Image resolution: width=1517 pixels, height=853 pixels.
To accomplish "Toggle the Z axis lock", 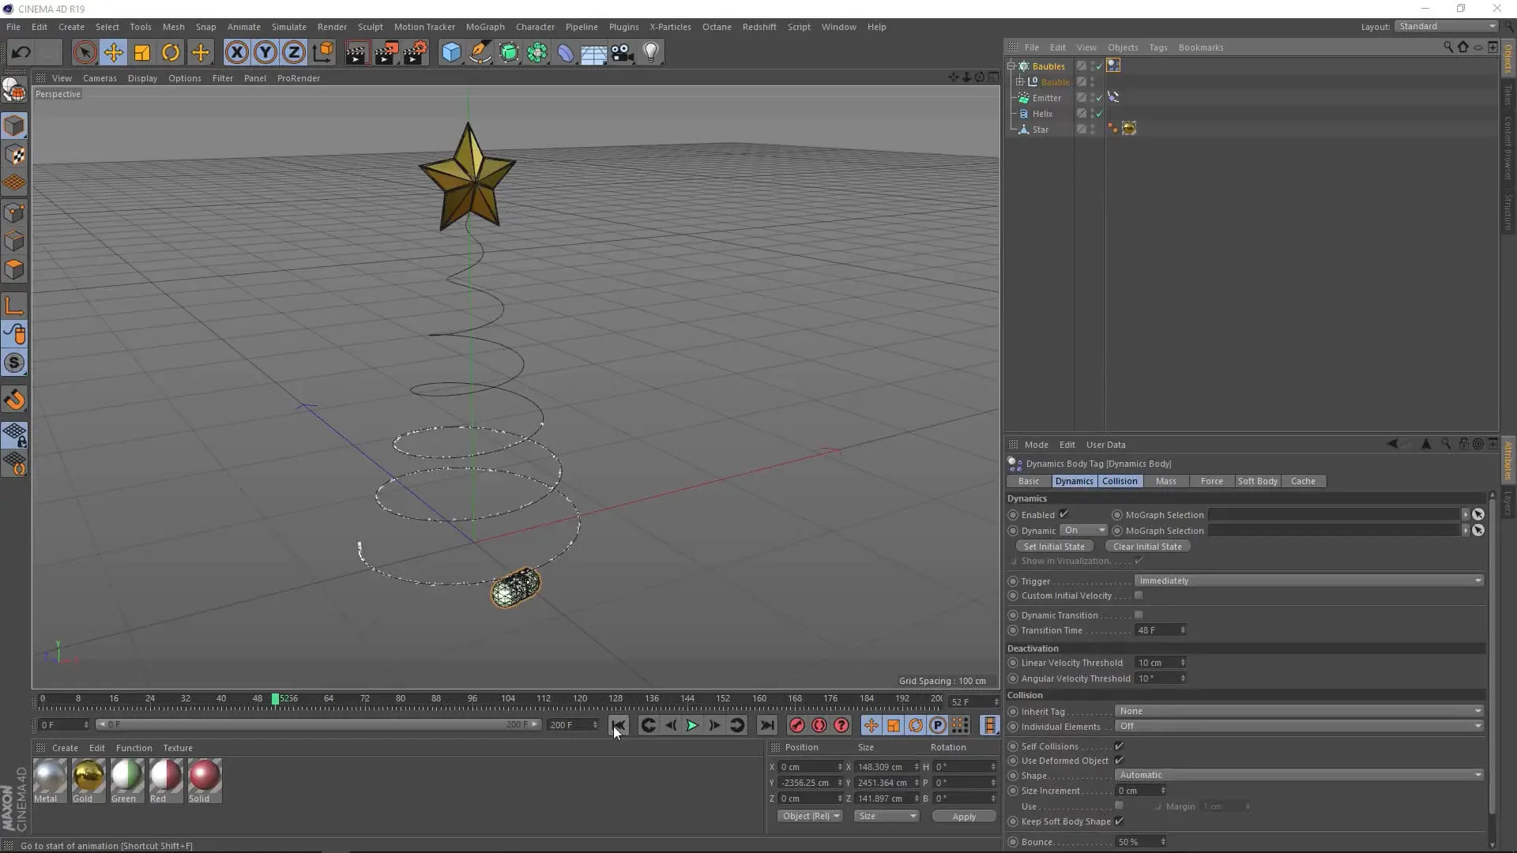I will [294, 53].
